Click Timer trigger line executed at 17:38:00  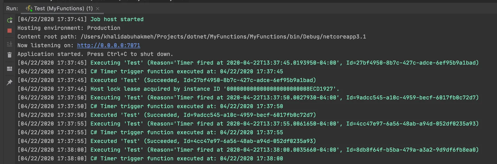coord(150,158)
